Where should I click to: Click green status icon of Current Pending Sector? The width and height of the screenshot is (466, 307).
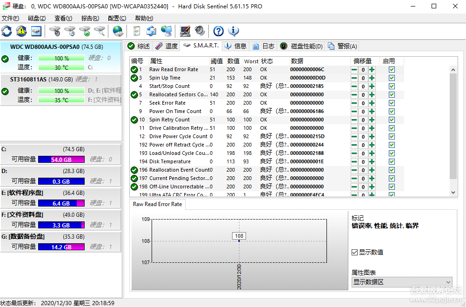(x=134, y=178)
